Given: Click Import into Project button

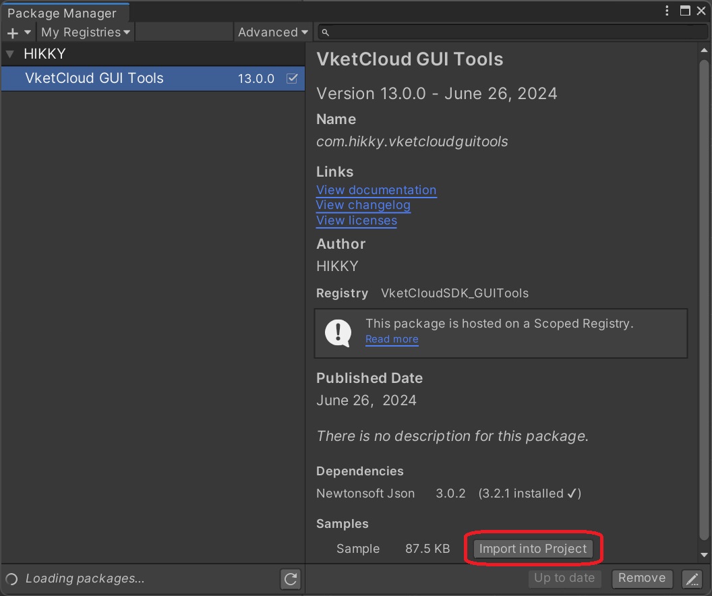Looking at the screenshot, I should pyautogui.click(x=533, y=549).
